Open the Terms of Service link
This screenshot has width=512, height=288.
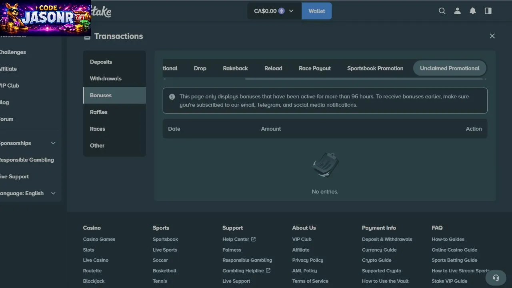(x=310, y=281)
